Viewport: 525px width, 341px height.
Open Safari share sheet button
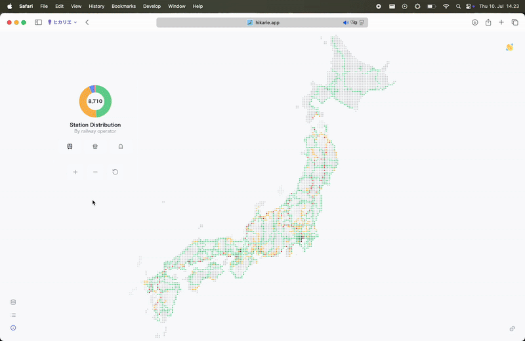(488, 22)
